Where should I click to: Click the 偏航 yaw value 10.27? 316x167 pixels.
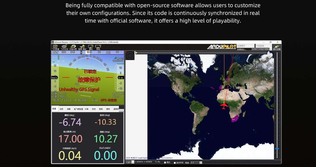pos(105,139)
